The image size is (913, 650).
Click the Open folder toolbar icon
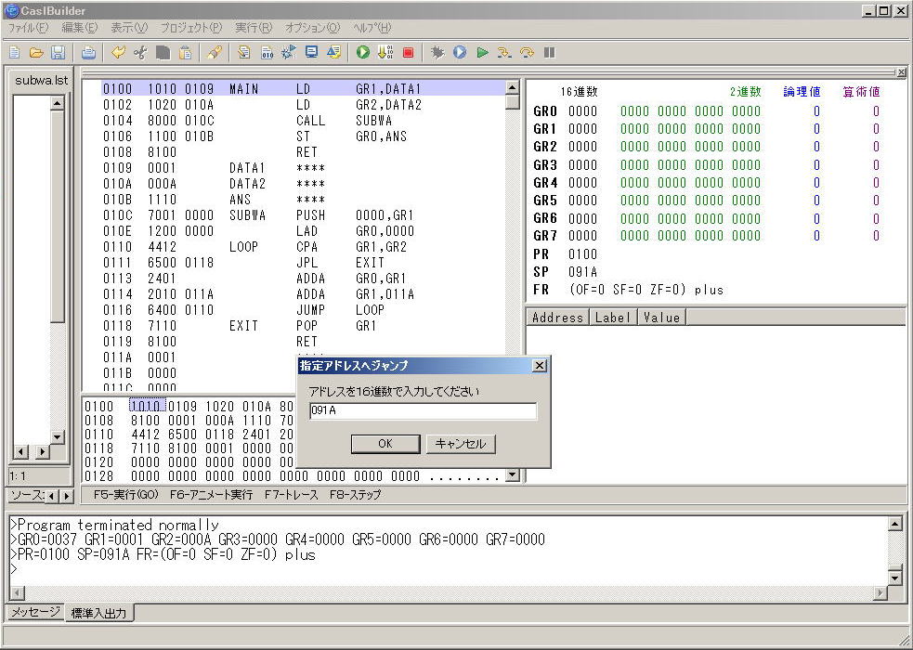pyautogui.click(x=36, y=53)
